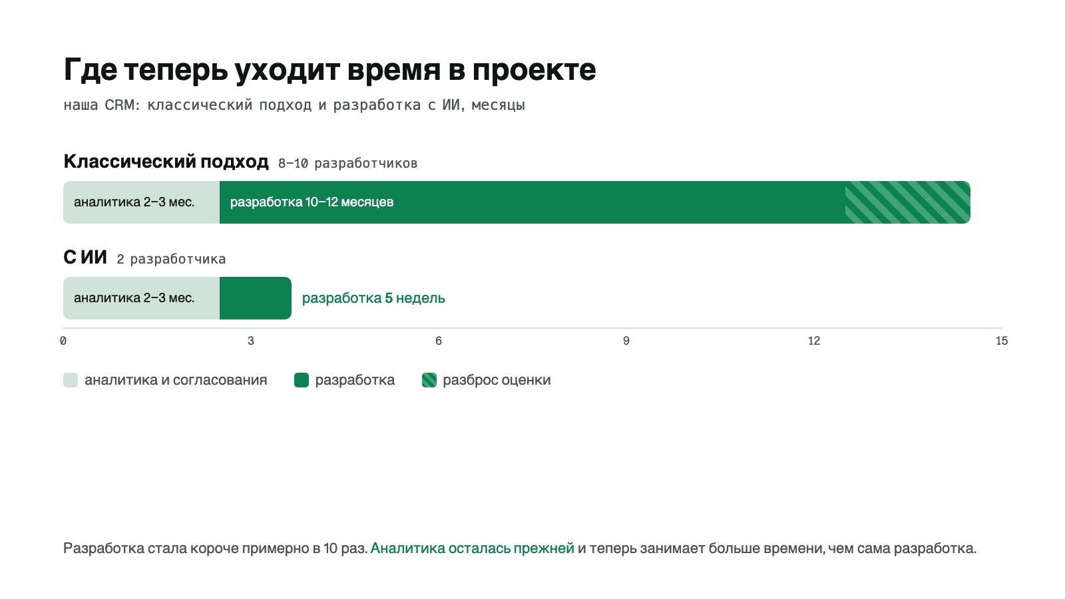Click the striped estimate-range segment of the classic bar
The width and height of the screenshot is (1065, 599).
coord(908,202)
